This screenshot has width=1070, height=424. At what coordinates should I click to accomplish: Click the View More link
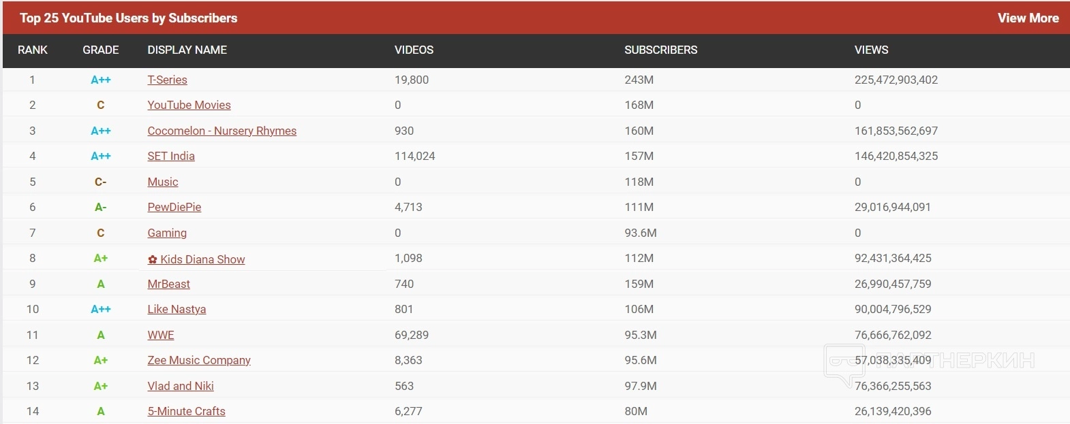coord(1028,18)
